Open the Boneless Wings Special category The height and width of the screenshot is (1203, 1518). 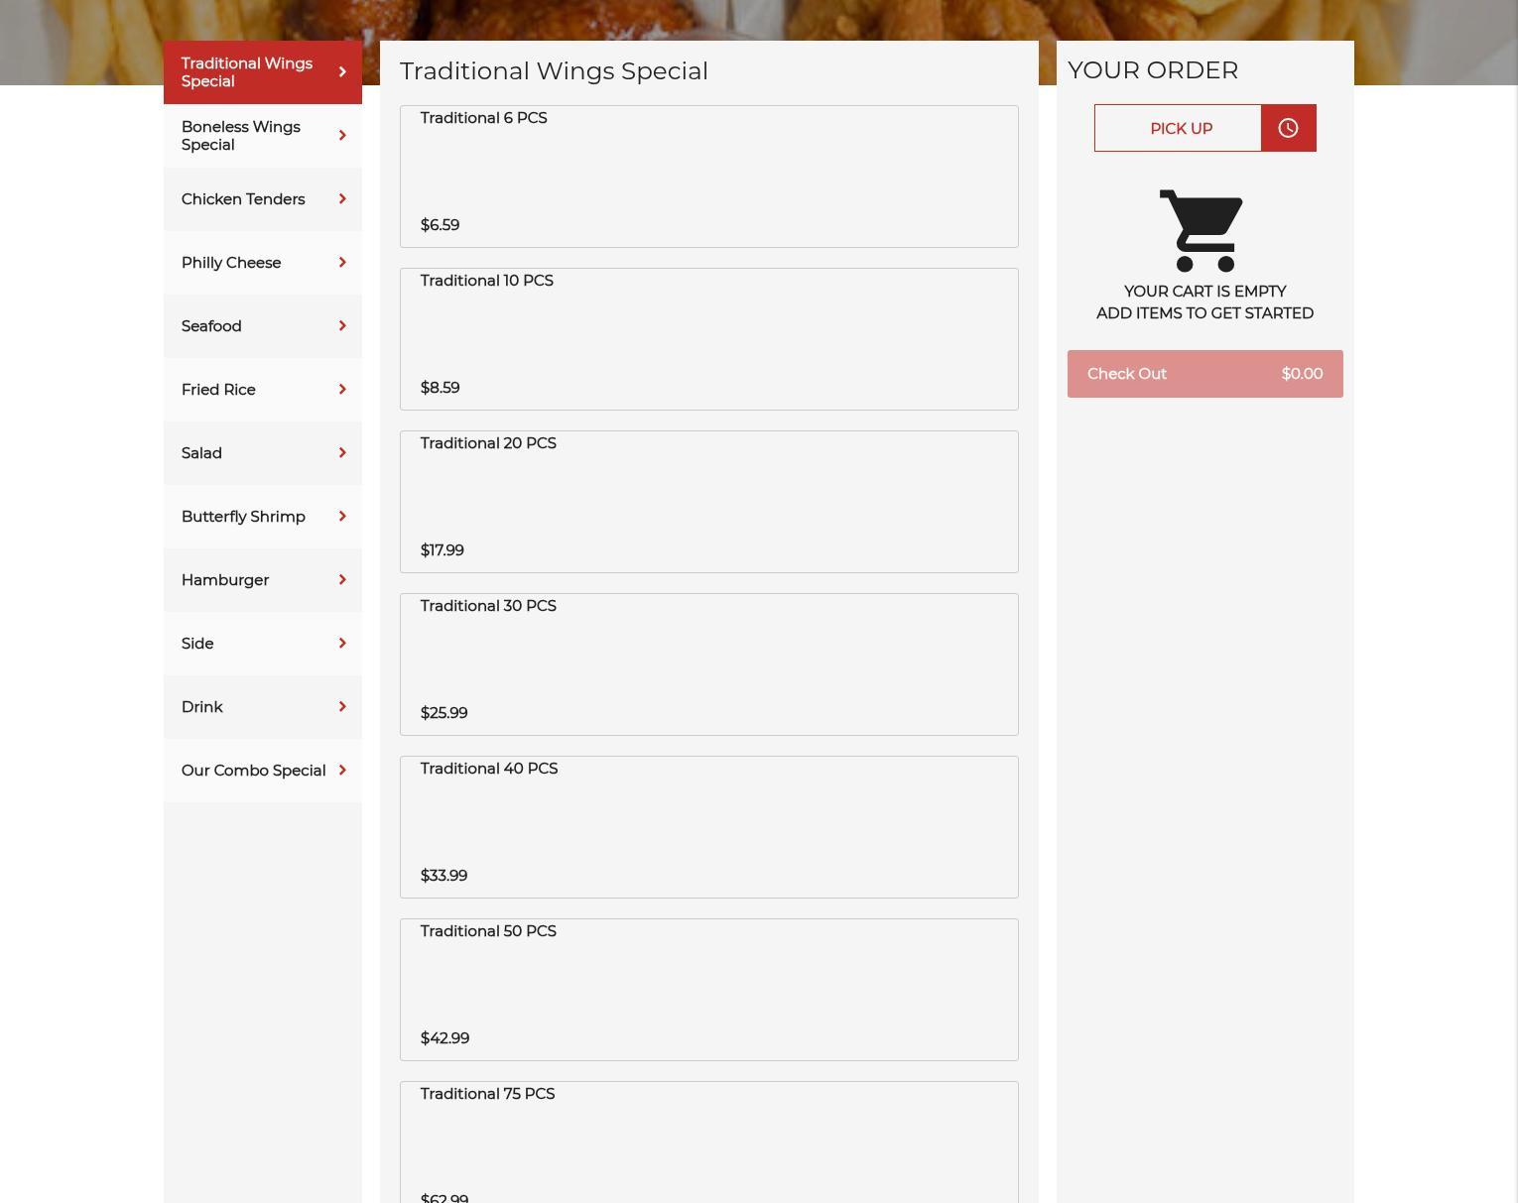(x=263, y=136)
